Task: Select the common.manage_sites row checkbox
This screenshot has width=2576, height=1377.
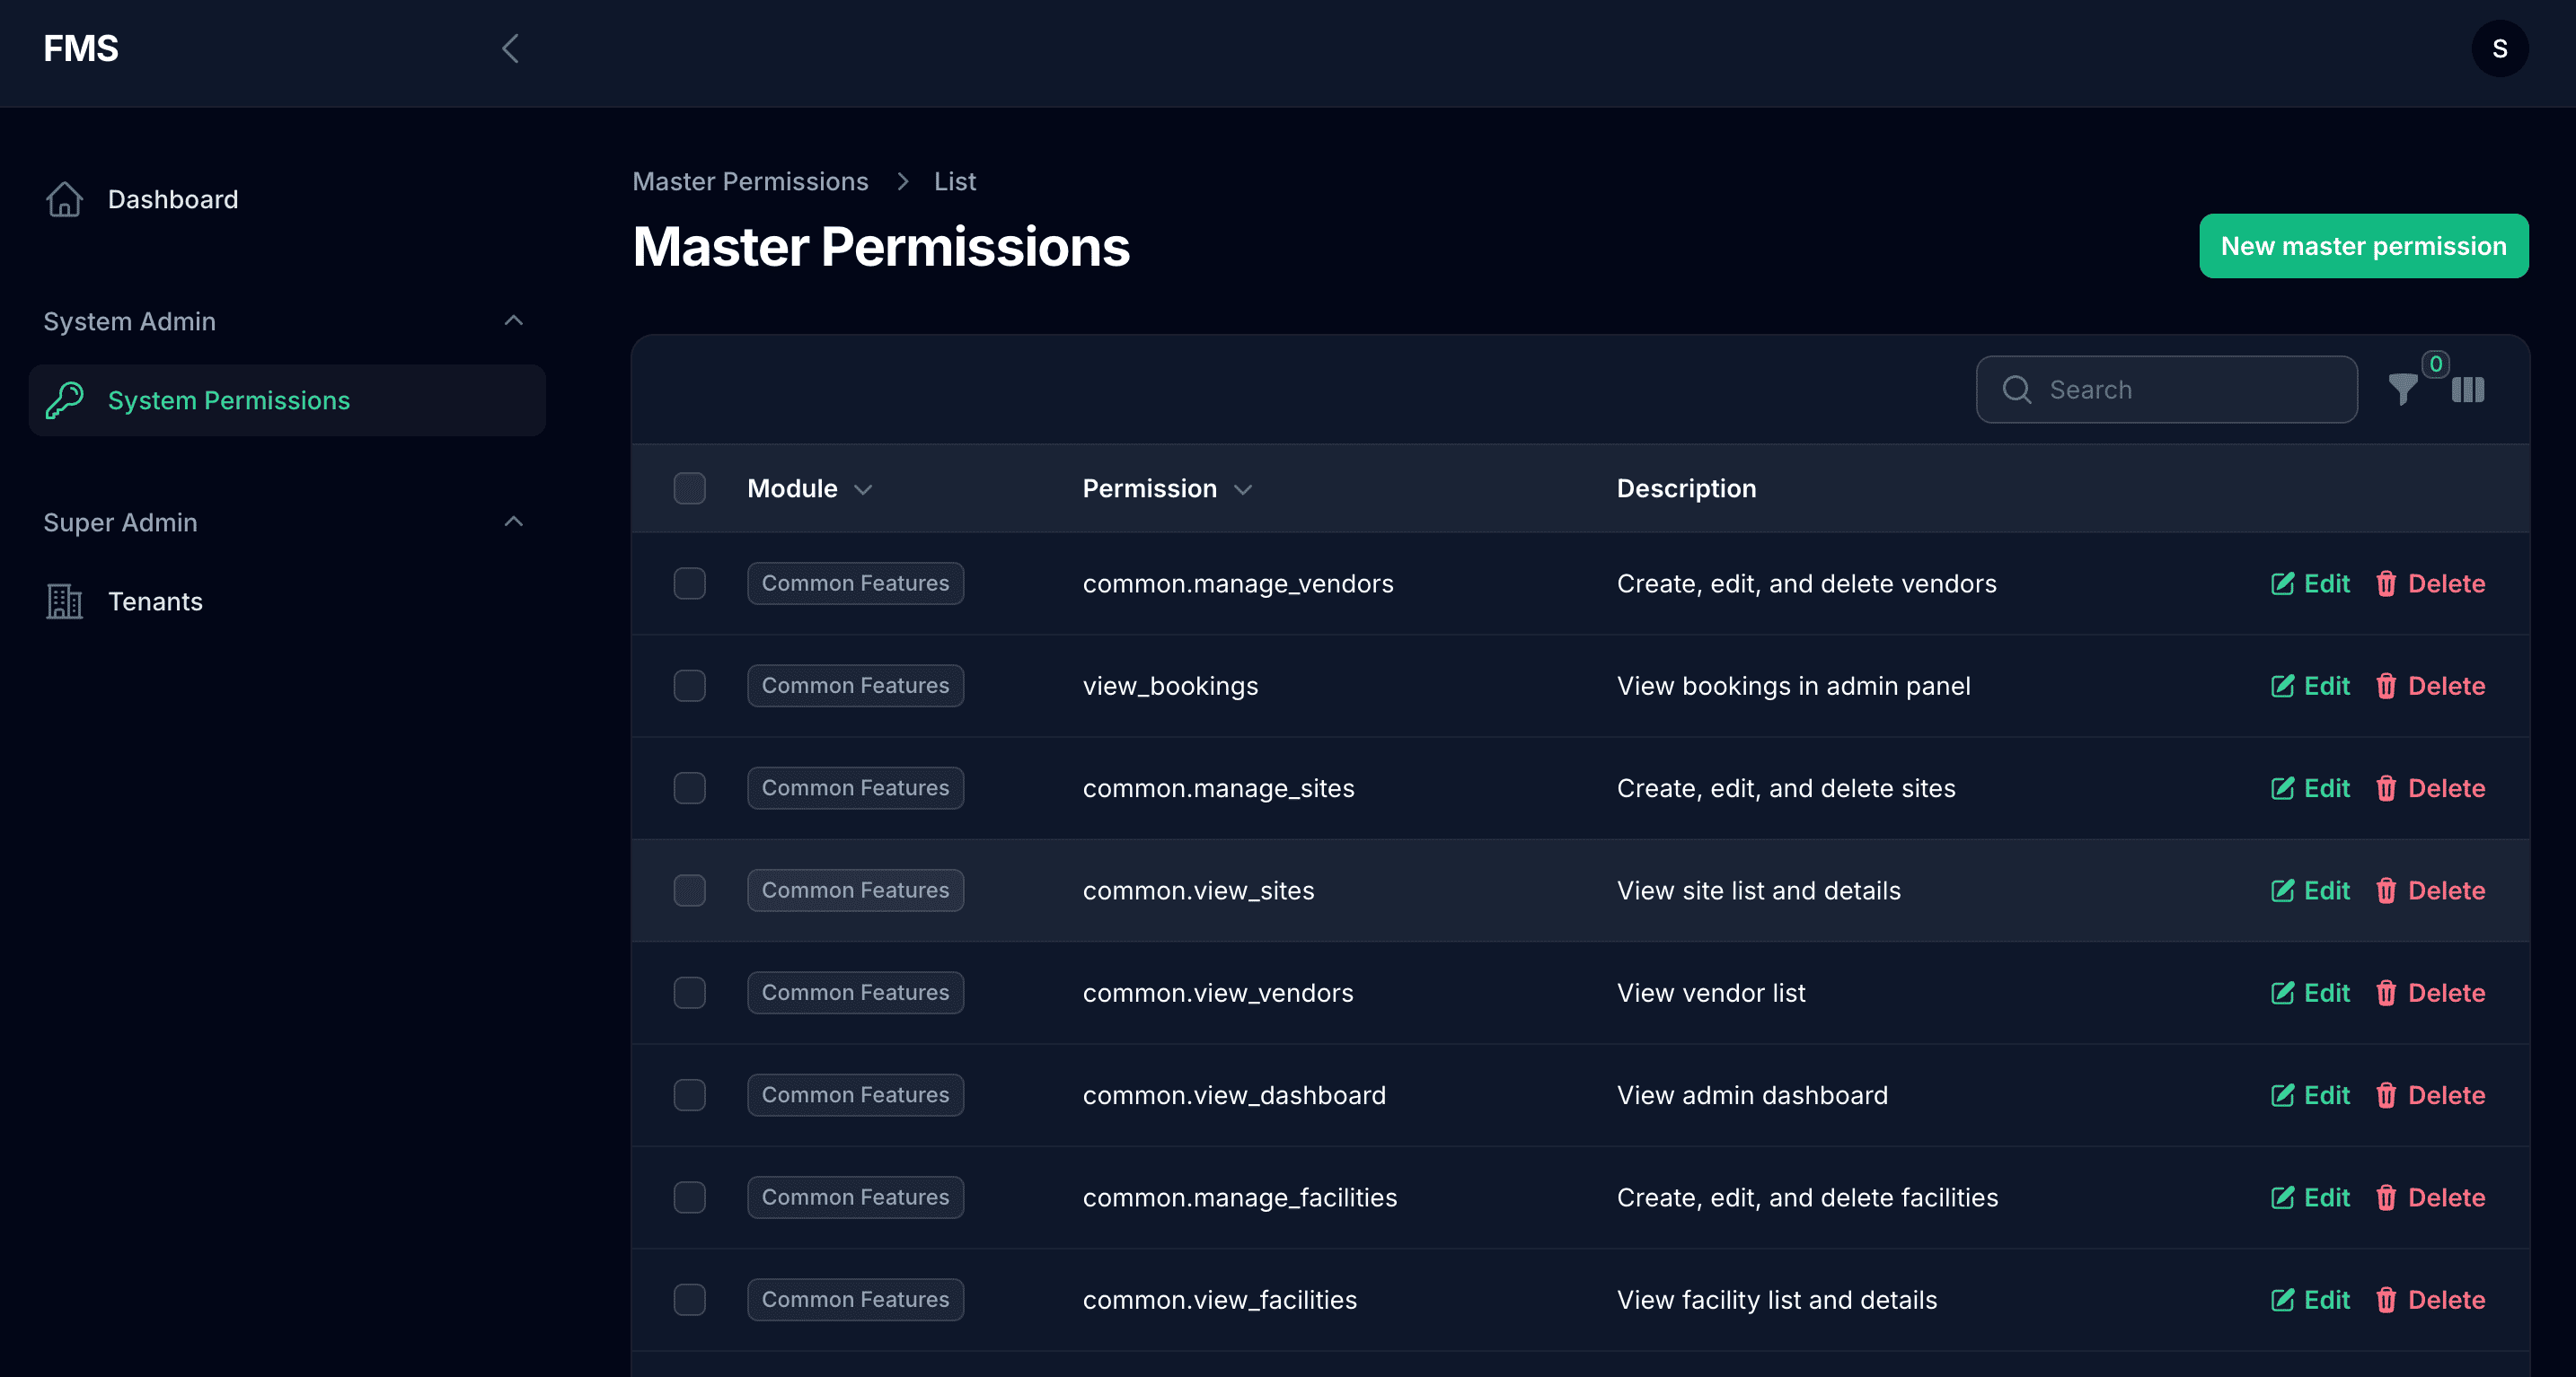Action: 689,788
